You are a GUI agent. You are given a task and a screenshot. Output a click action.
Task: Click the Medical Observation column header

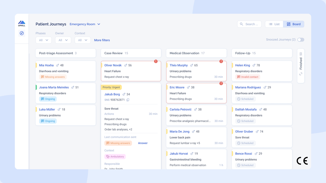click(x=196, y=53)
